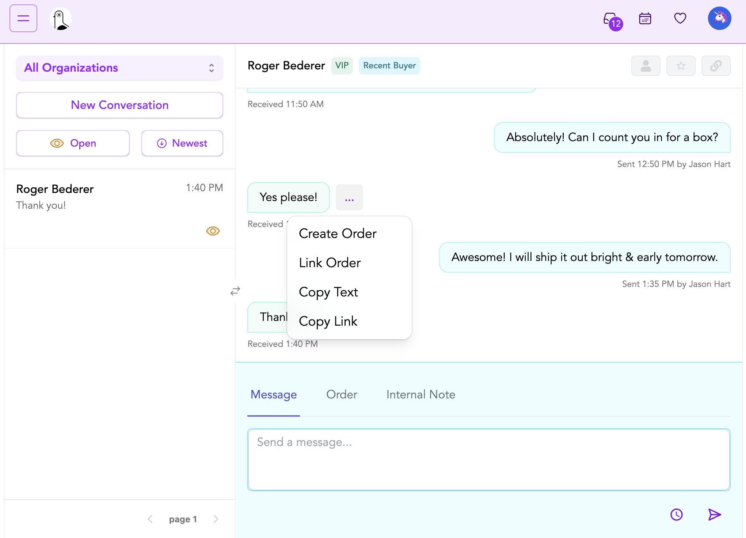View Roger Bederer's contact profile icon
This screenshot has width=746, height=538.
[x=646, y=66]
